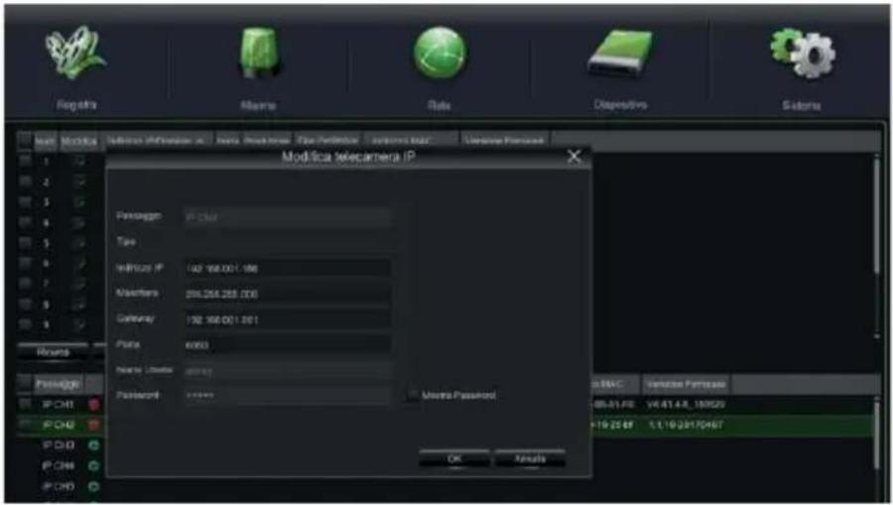Click the Modifica edit icon in row 9
The width and height of the screenshot is (893, 505).
[x=80, y=325]
